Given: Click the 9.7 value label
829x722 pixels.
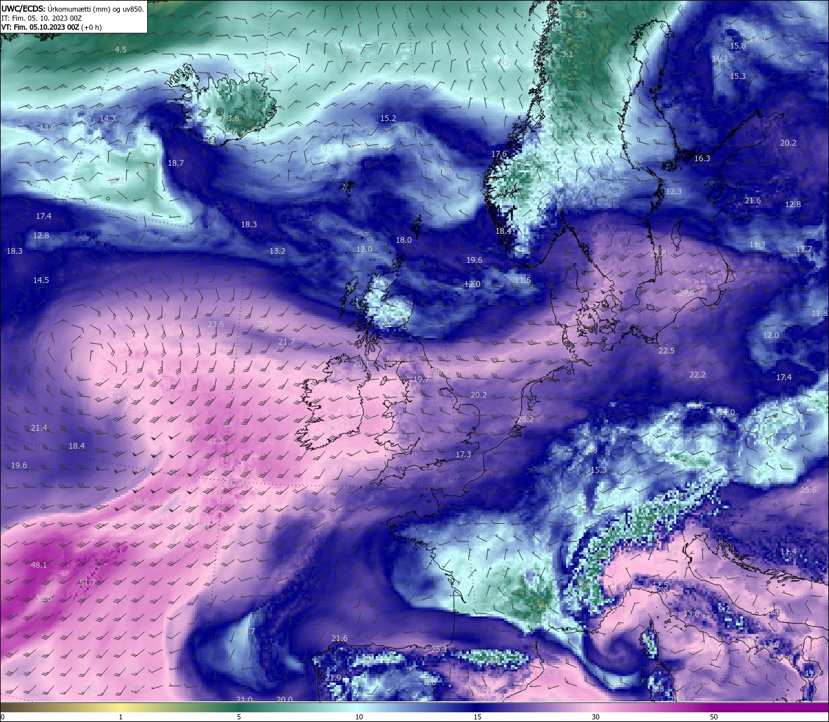Looking at the screenshot, I should click(x=328, y=149).
